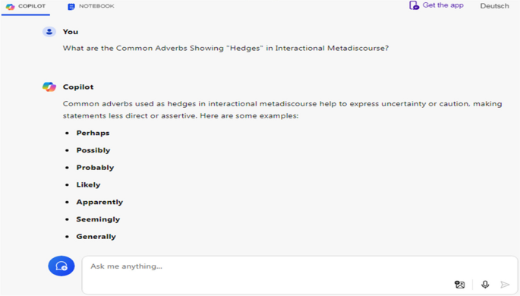Viewport: 520px width, 296px height.
Task: Open the Get the app link
Action: coord(436,5)
